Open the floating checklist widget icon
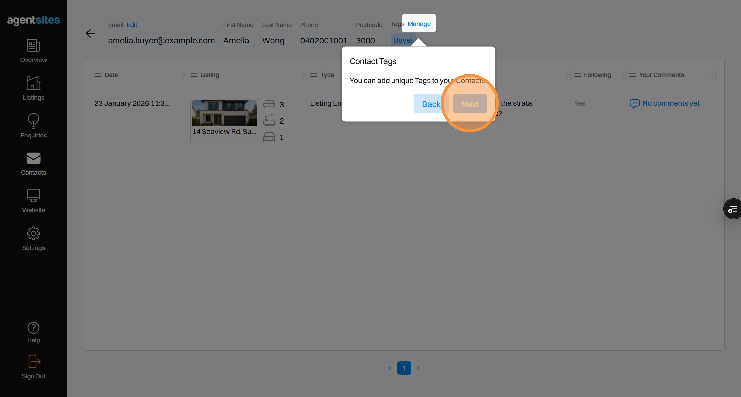 pos(732,209)
